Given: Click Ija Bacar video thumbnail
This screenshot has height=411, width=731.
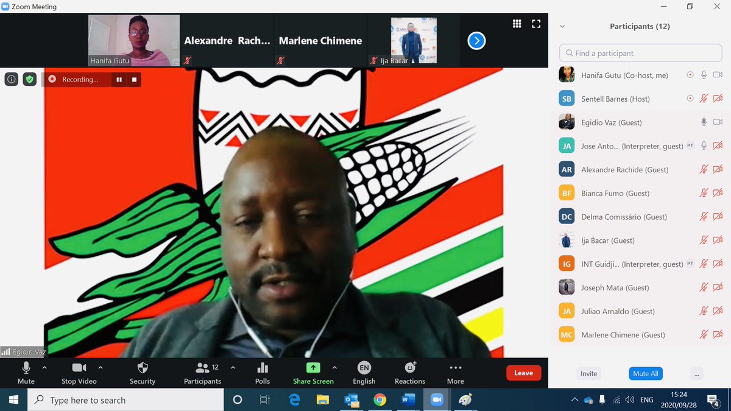Looking at the screenshot, I should [x=413, y=40].
